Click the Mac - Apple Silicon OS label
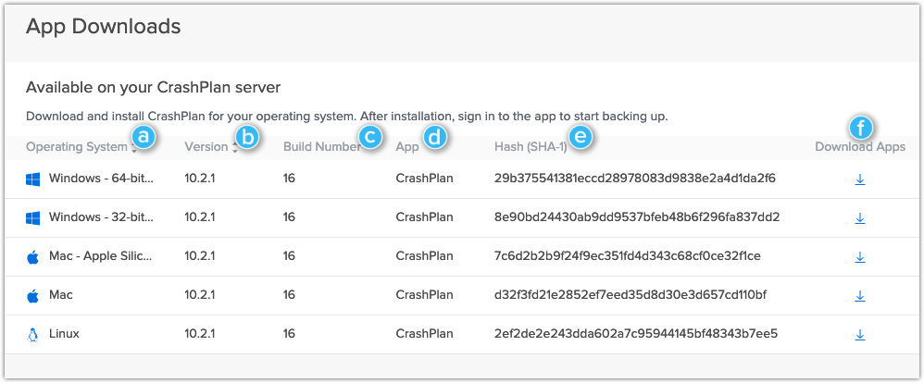 tap(101, 256)
